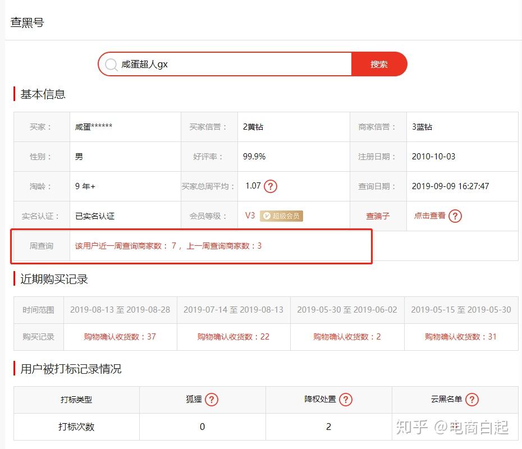522x449 pixels.
Task: Click 购物确认收货数：22 purchase record
Action: coord(233,337)
